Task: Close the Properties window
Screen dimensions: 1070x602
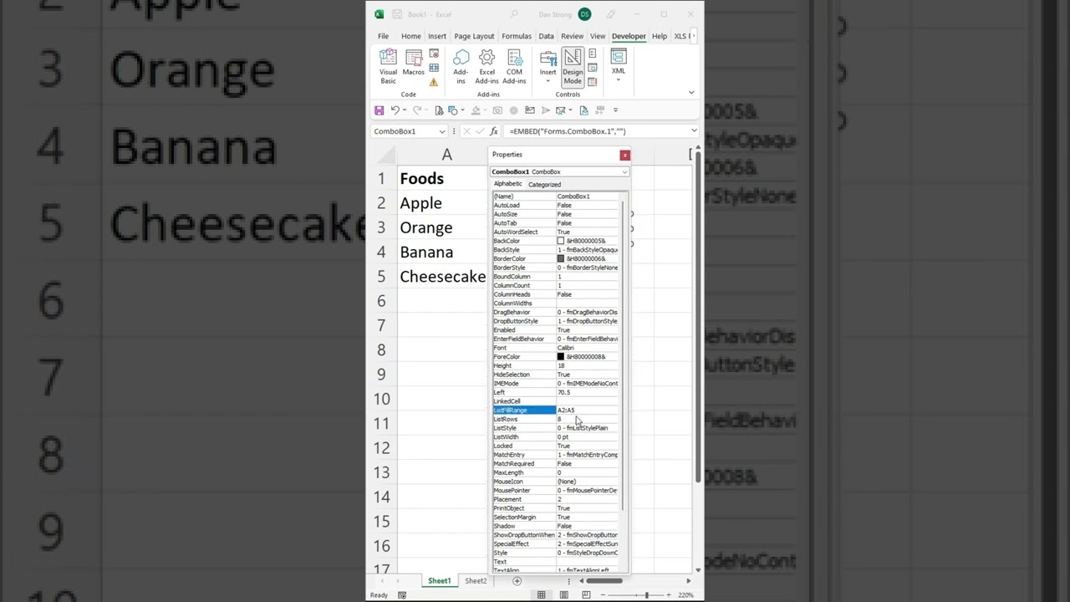Action: pos(624,156)
